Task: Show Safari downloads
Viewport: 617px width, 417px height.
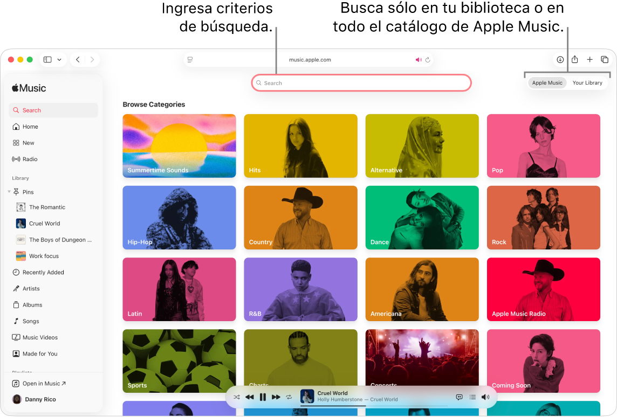Action: [560, 60]
